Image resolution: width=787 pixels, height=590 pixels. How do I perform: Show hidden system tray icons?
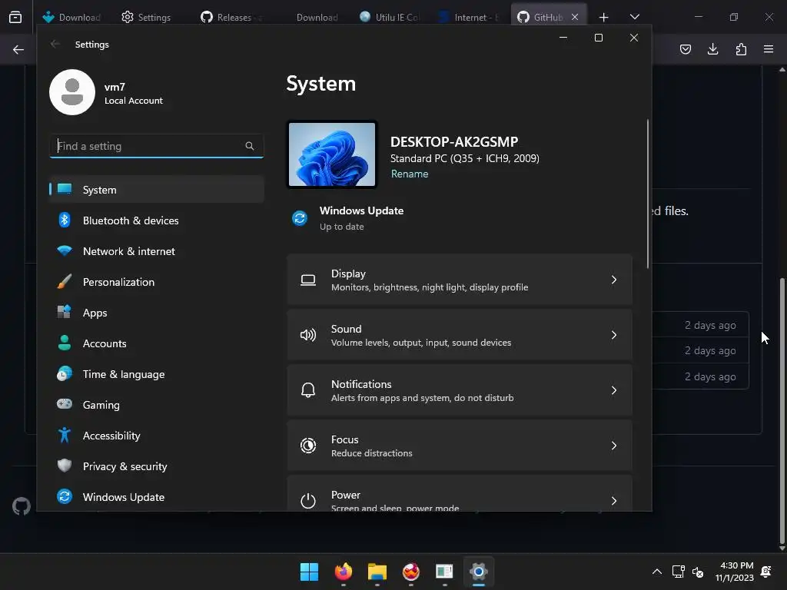pyautogui.click(x=656, y=572)
